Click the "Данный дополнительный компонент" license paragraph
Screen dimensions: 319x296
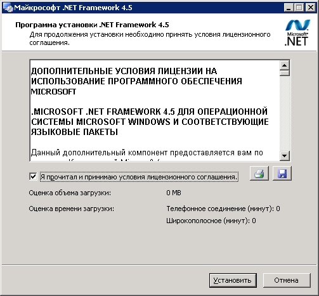coord(147,153)
